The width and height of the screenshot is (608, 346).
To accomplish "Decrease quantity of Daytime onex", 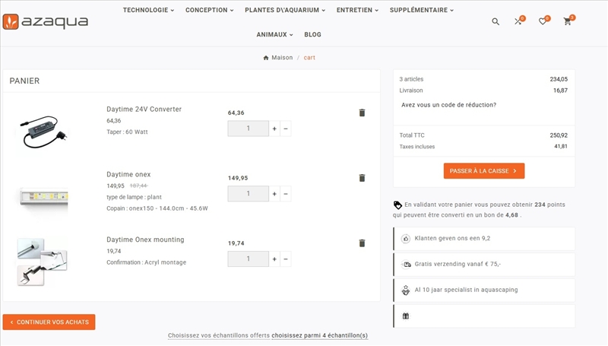I will pos(286,194).
